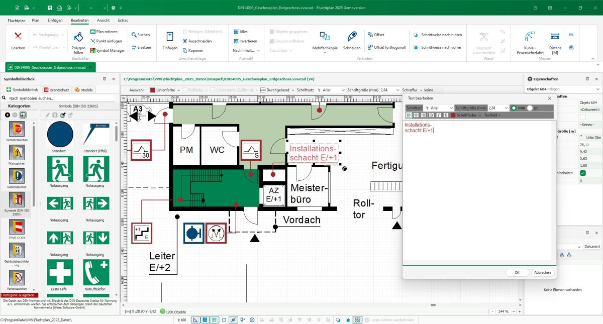Select the pt unit radio button
The image size is (603, 324).
tap(530, 108)
